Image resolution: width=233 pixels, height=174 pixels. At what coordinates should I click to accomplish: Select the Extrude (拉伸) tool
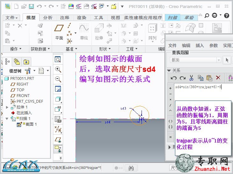click(99, 32)
